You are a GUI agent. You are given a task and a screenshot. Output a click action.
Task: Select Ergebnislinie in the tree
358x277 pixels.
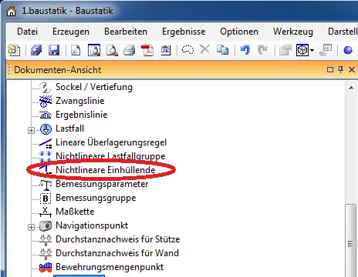81,115
